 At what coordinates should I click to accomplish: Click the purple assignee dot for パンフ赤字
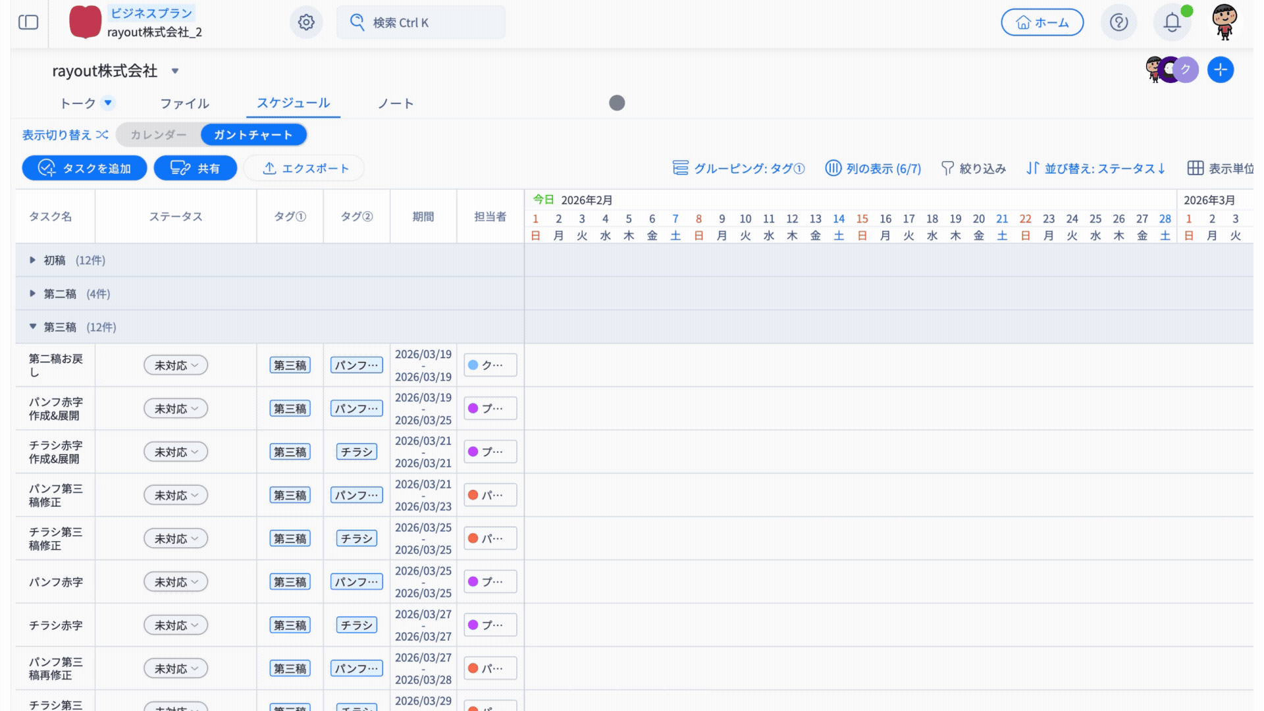tap(473, 582)
